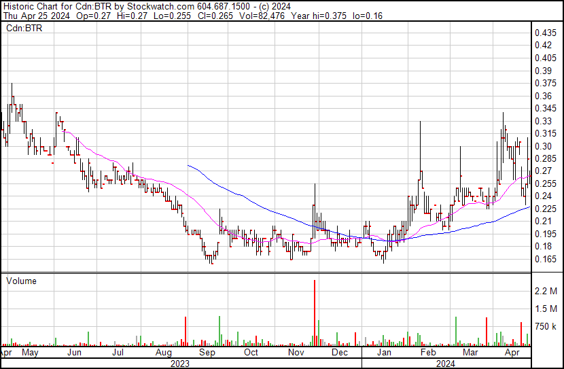Select the tallest red volume bar in November
The width and height of the screenshot is (564, 369).
click(x=315, y=313)
